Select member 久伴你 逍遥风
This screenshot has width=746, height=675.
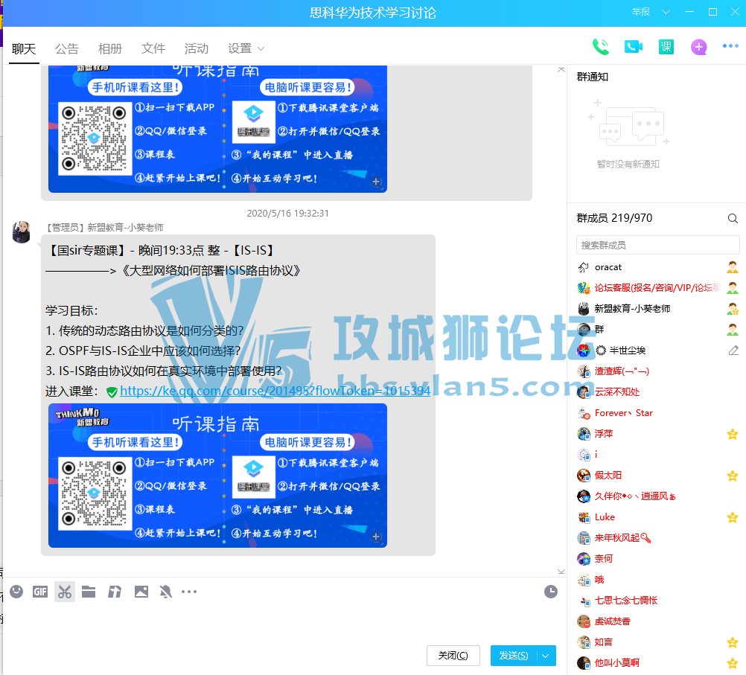[x=657, y=496]
